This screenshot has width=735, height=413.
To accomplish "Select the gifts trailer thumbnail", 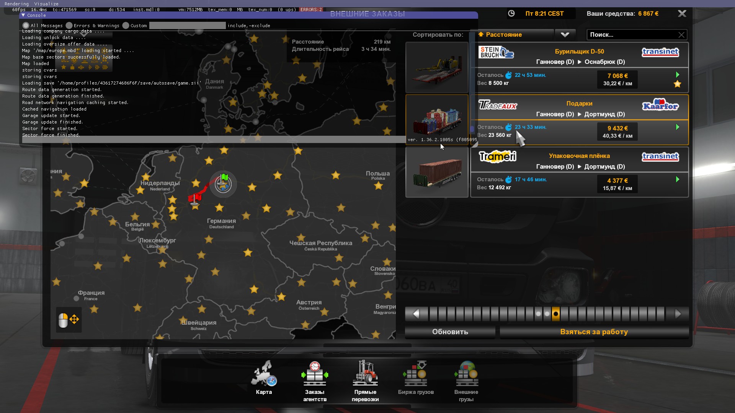I will (x=437, y=119).
